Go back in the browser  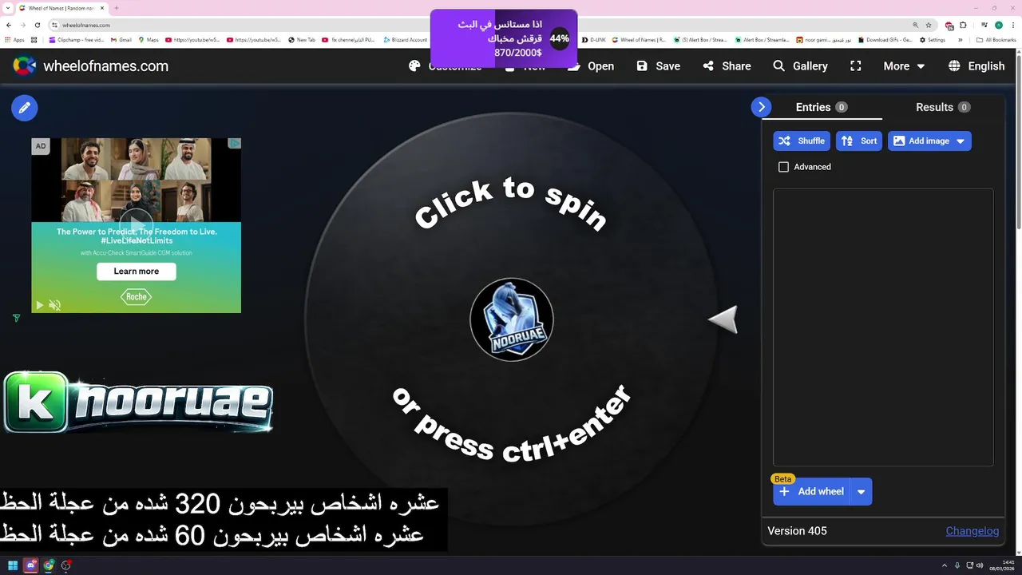click(7, 25)
